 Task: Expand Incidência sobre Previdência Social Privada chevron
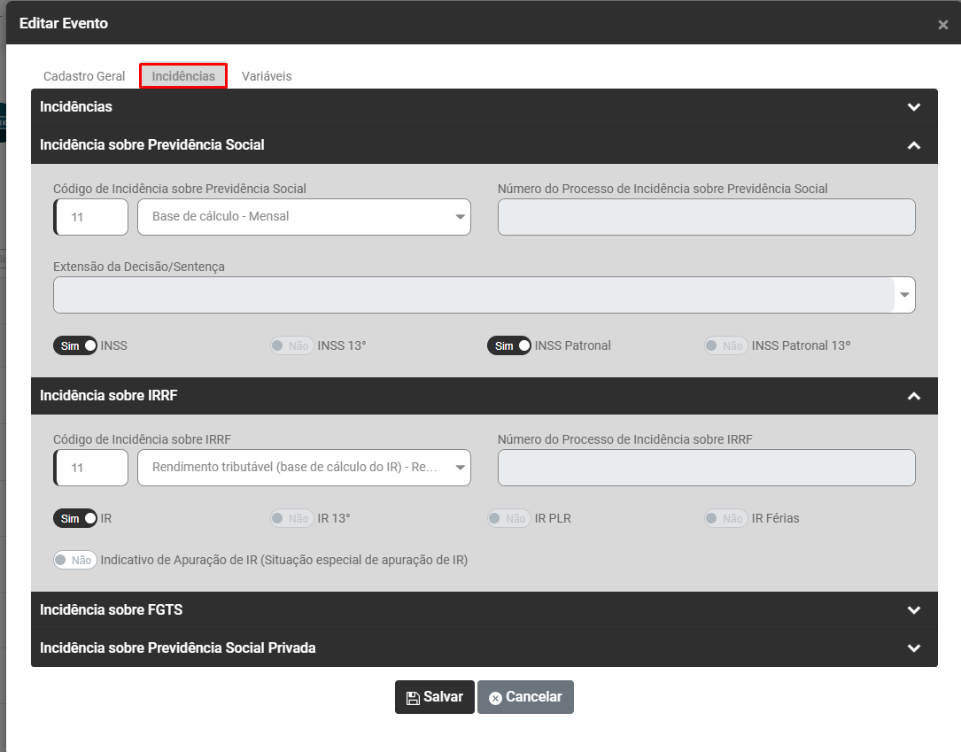(x=914, y=647)
